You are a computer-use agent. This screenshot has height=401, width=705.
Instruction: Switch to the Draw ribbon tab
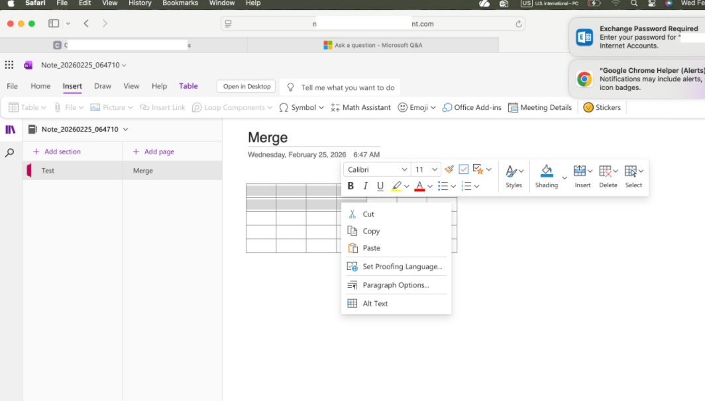103,86
